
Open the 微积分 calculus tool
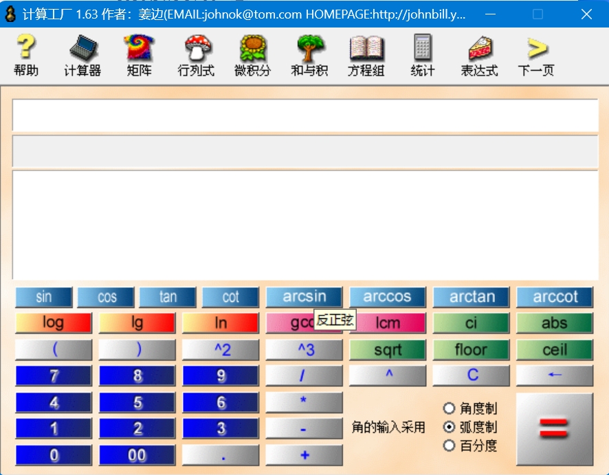252,56
